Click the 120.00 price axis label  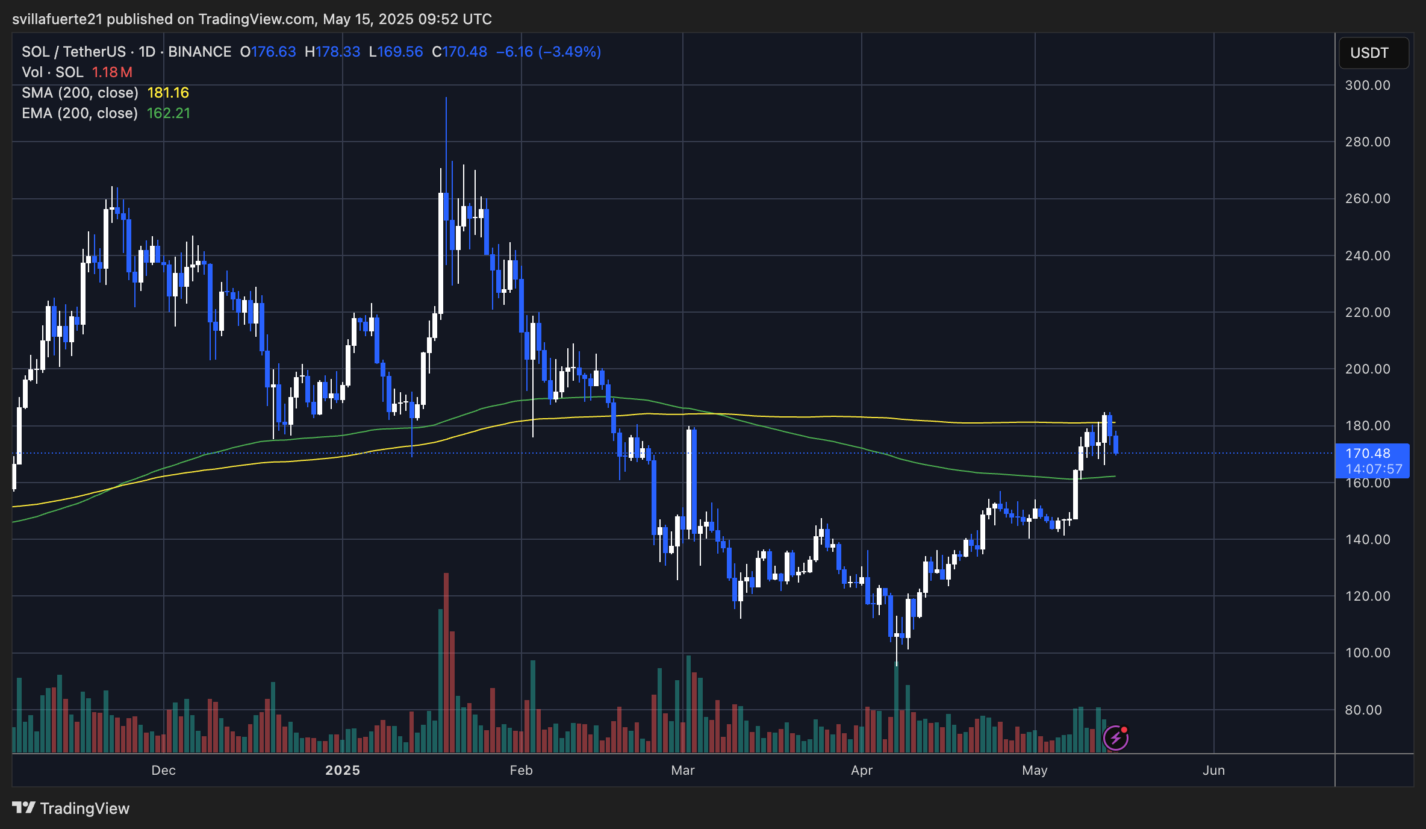[x=1368, y=596]
